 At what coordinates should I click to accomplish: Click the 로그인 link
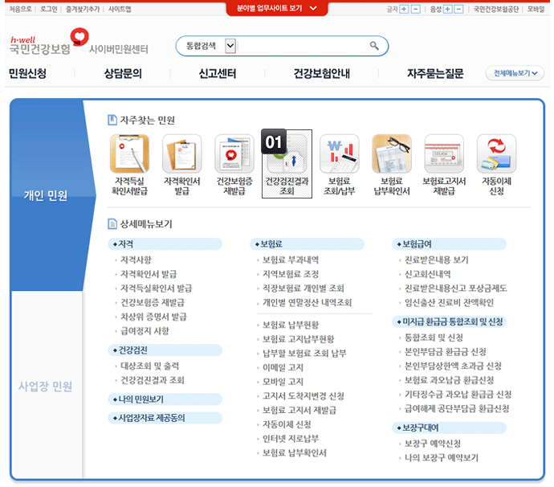[x=49, y=9]
